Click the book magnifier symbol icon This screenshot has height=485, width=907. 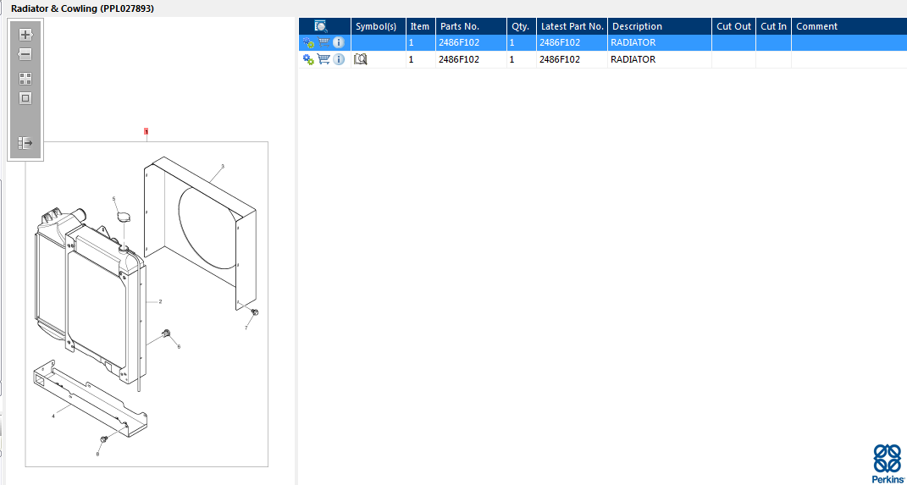[361, 59]
